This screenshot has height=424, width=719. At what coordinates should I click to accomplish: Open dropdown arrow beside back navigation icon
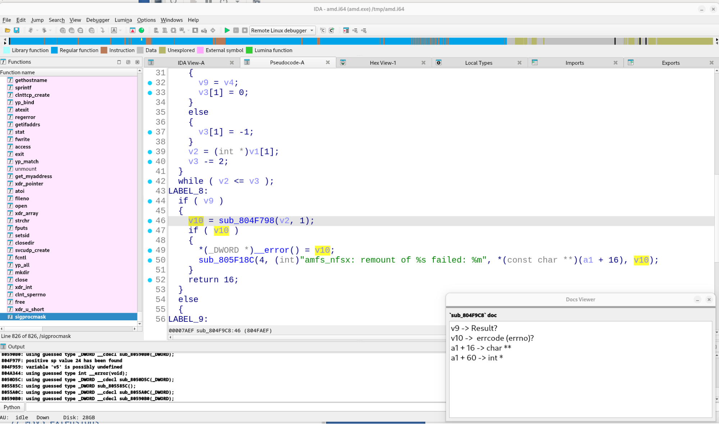[x=37, y=31]
